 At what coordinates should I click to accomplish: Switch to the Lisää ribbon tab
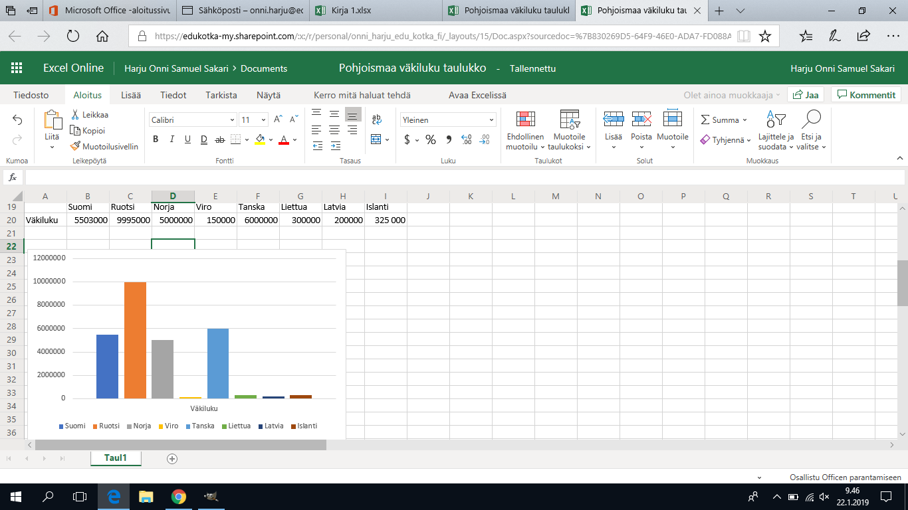pos(131,95)
